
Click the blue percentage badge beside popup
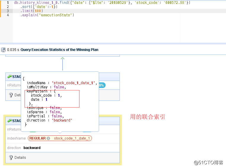point(102,85)
